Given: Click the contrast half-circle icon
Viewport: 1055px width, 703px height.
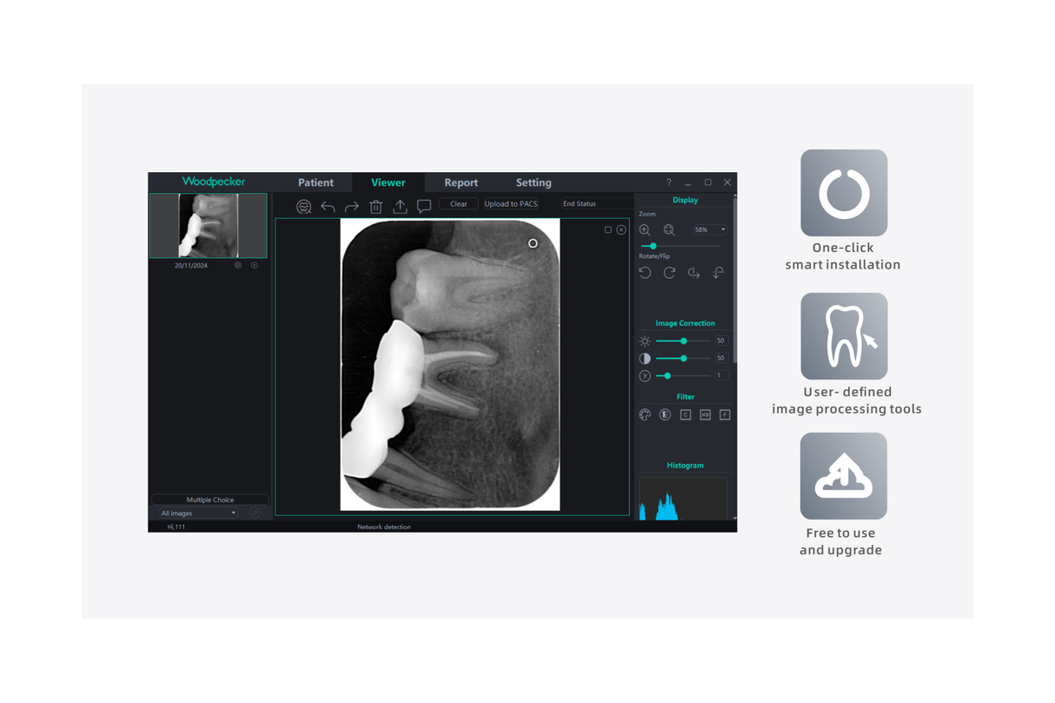Looking at the screenshot, I should pos(645,358).
